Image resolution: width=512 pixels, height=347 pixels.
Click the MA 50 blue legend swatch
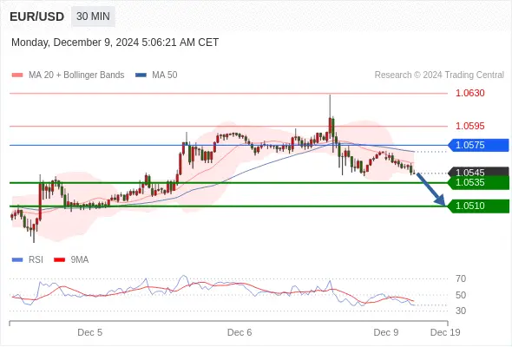click(x=141, y=75)
